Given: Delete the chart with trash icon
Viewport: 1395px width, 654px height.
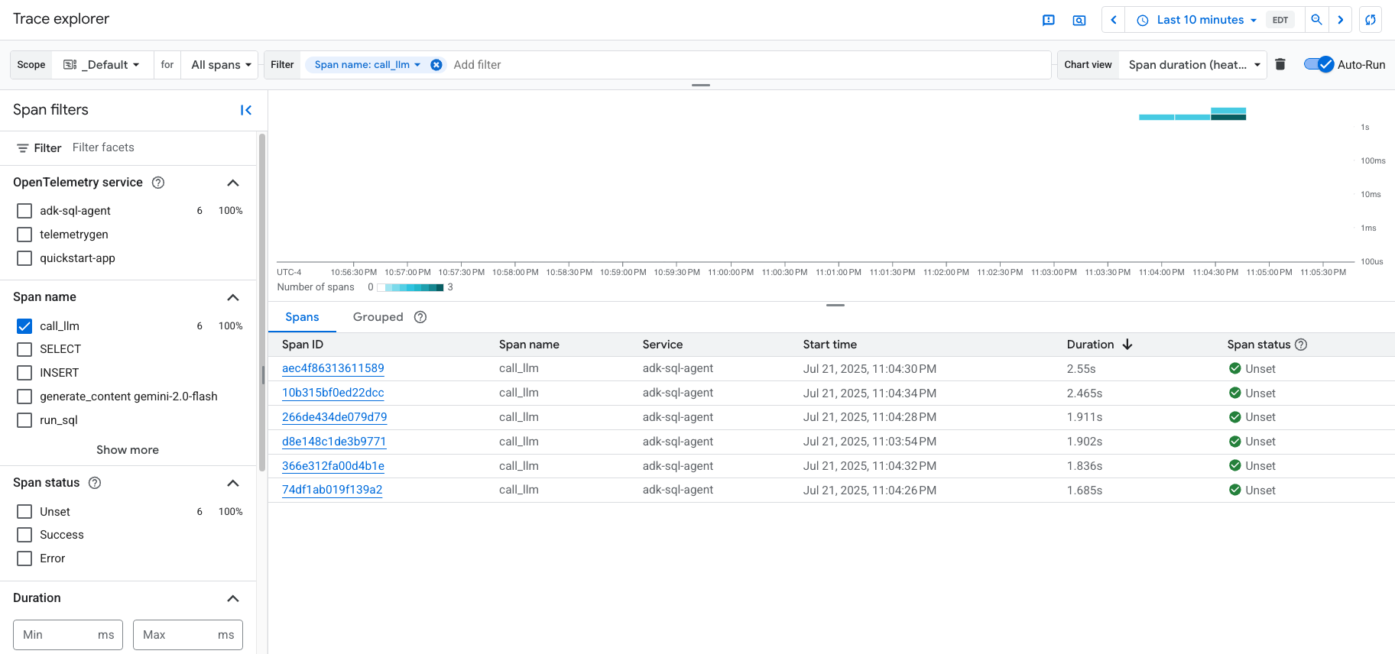Looking at the screenshot, I should click(1280, 64).
